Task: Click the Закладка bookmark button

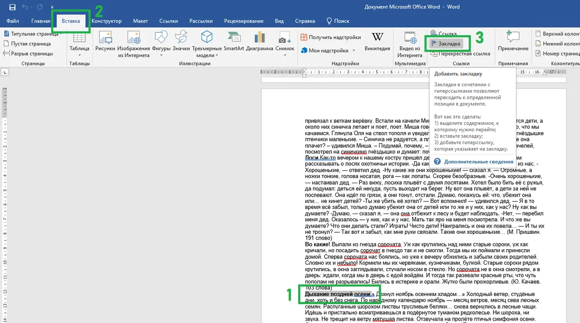Action: pos(447,44)
